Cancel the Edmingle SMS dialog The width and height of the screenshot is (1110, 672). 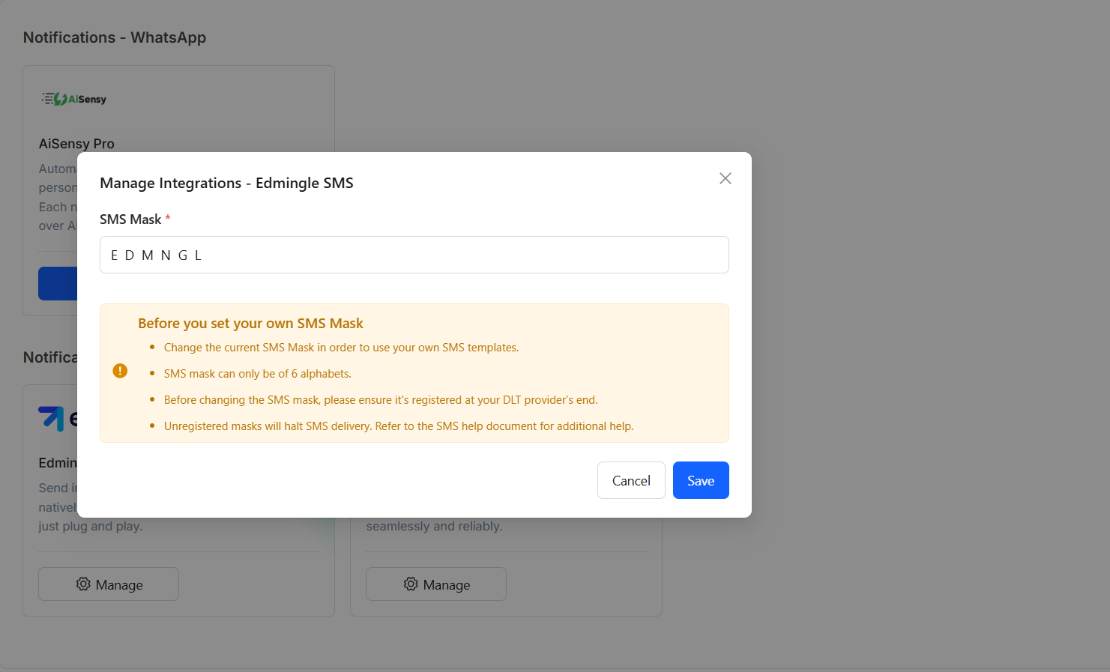[x=631, y=480]
